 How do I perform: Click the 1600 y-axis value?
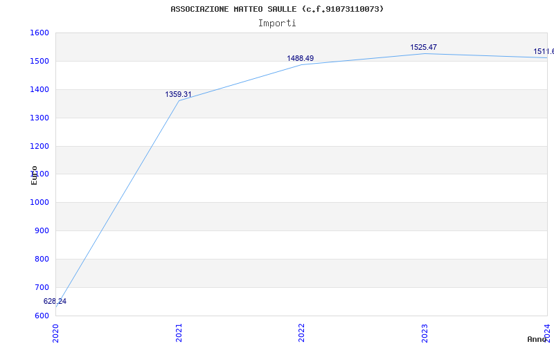[39, 33]
